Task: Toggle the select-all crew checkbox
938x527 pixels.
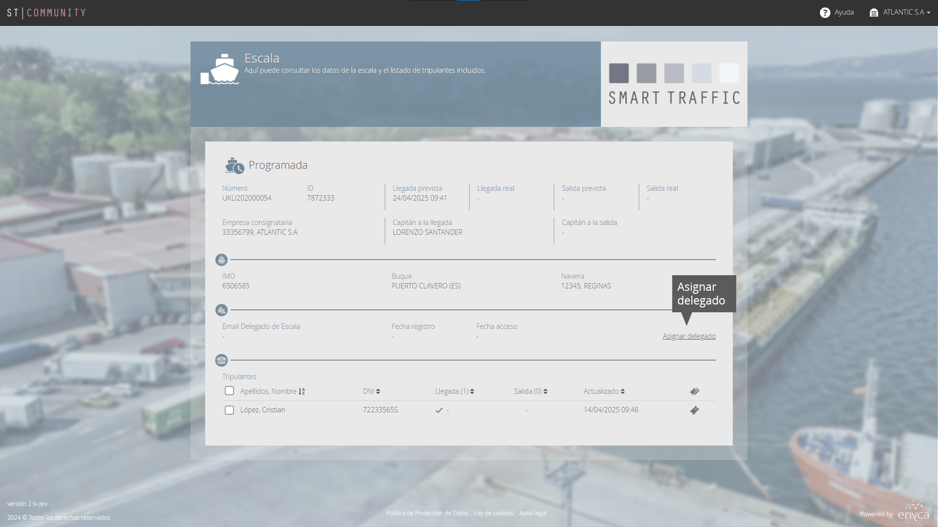Action: [x=229, y=391]
